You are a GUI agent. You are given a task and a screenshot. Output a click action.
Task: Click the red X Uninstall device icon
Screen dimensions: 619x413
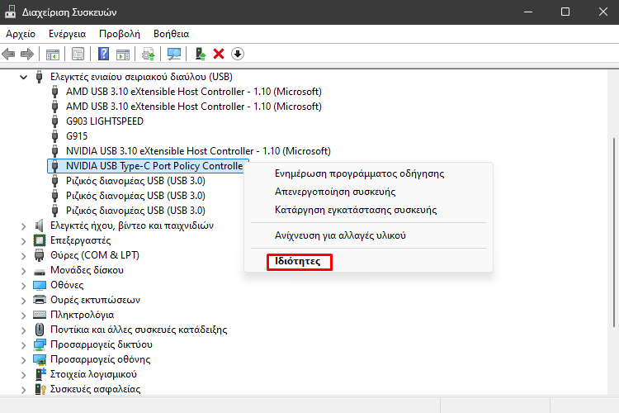click(219, 54)
